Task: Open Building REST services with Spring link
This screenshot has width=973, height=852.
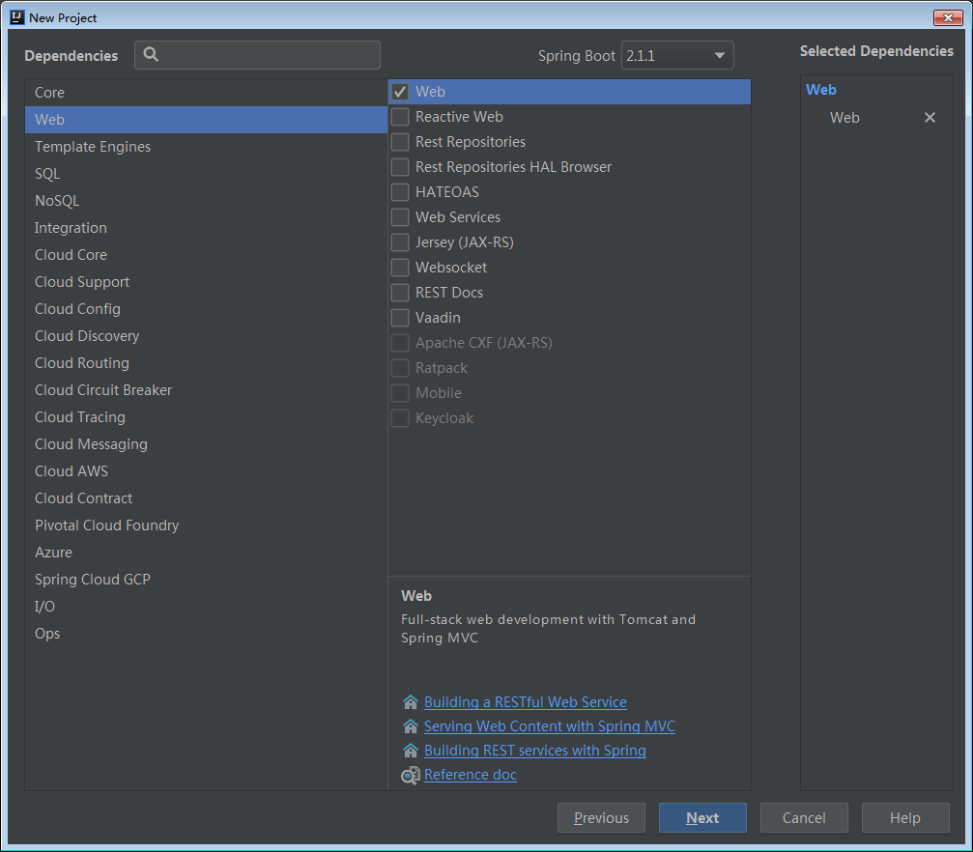Action: click(x=535, y=751)
